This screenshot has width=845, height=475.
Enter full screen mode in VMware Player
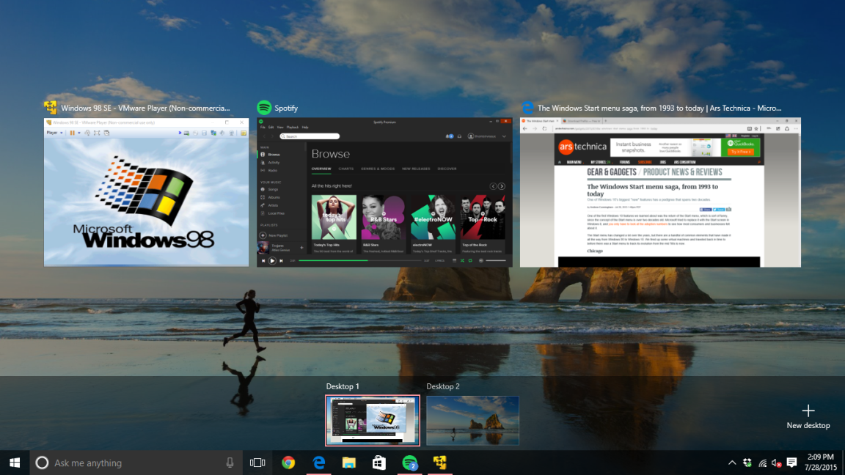click(x=97, y=133)
